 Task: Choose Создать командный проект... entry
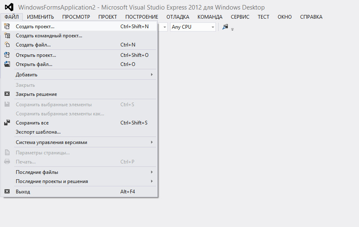point(79,35)
